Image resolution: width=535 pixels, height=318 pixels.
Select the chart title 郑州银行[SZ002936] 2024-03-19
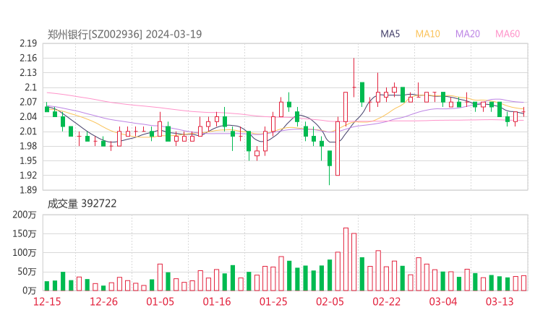[124, 34]
